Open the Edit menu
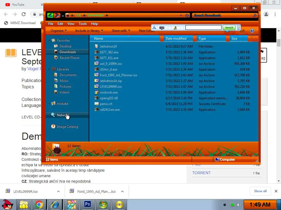This screenshot has height=210, width=281. [60, 24]
